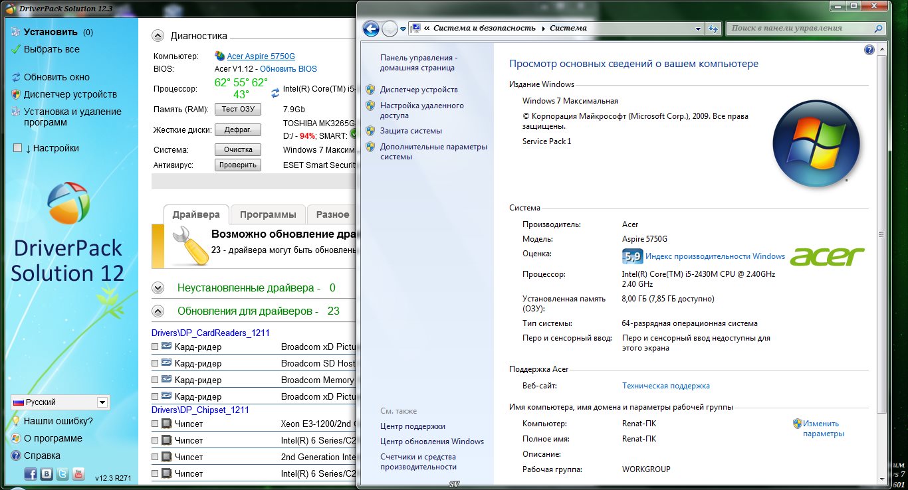Click the refresh button beside address bar

point(713,29)
